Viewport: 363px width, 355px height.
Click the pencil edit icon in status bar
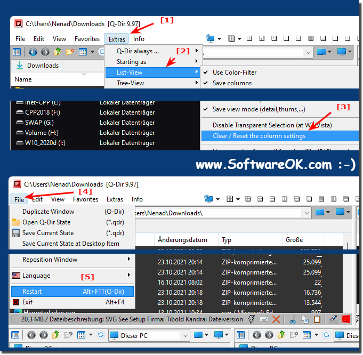[333, 319]
